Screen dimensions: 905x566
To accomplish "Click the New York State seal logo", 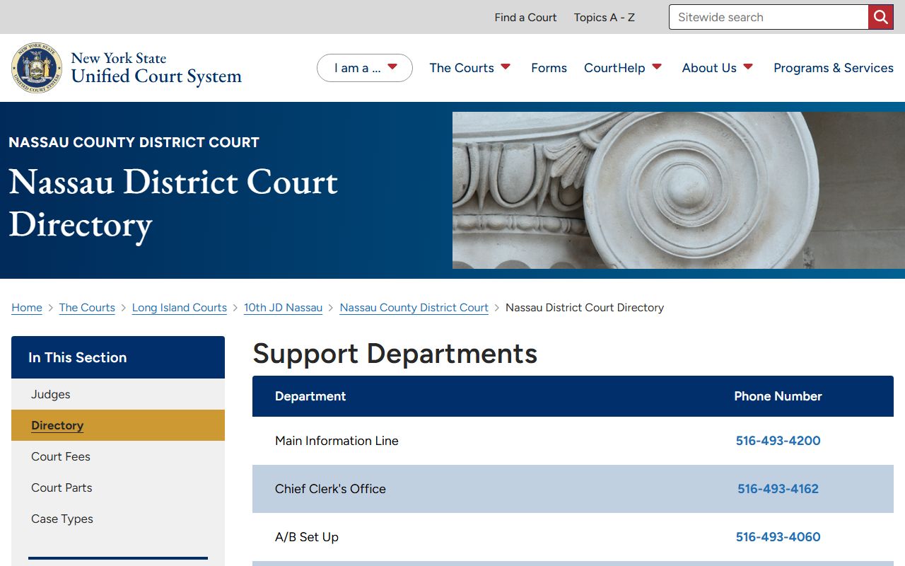I will [x=37, y=68].
